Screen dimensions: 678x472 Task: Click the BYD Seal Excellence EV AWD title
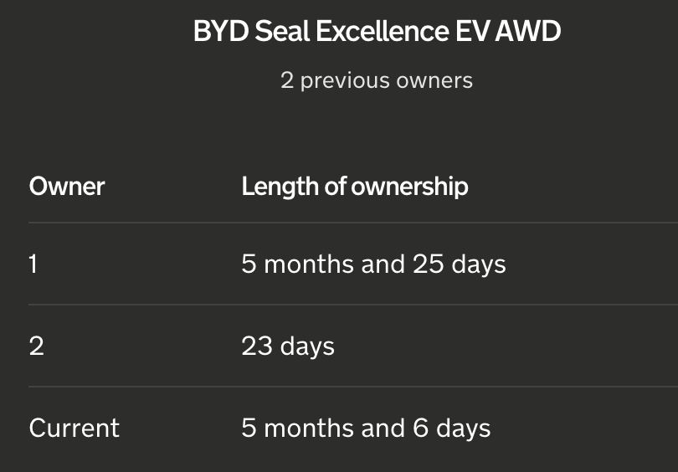(x=377, y=31)
